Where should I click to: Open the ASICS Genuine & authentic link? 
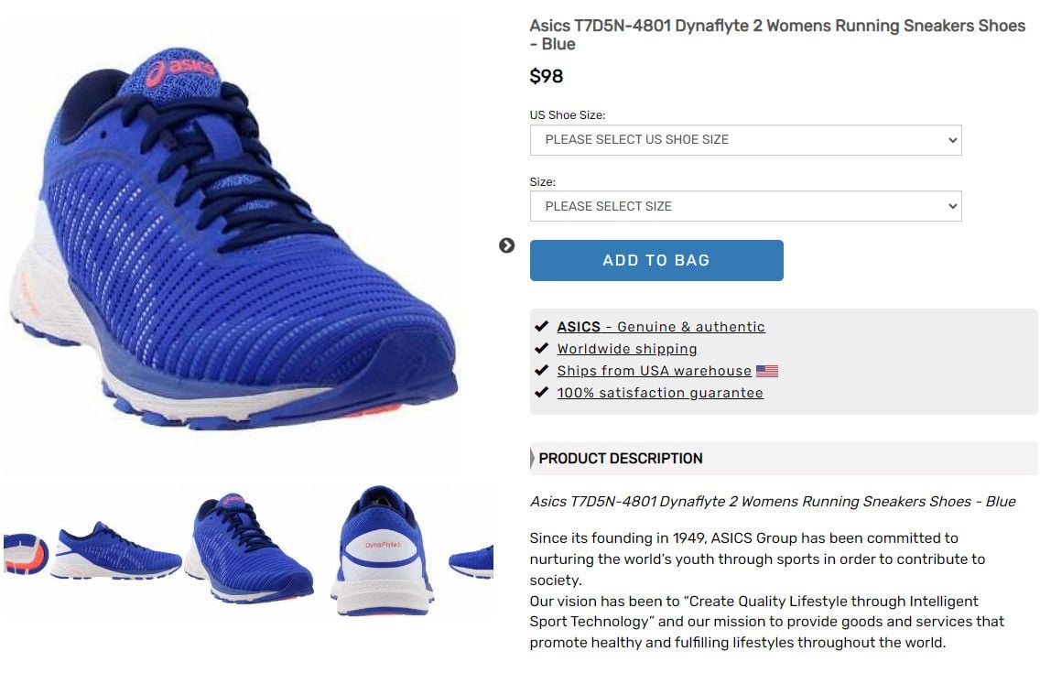pyautogui.click(x=661, y=327)
